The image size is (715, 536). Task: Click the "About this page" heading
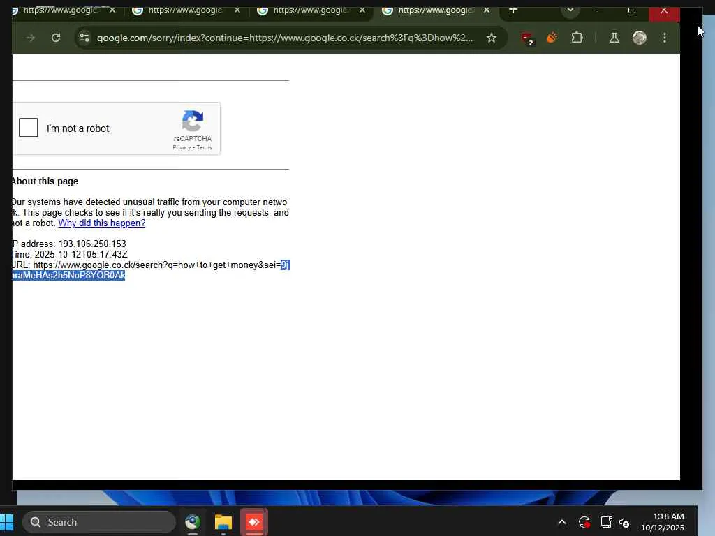tap(45, 181)
